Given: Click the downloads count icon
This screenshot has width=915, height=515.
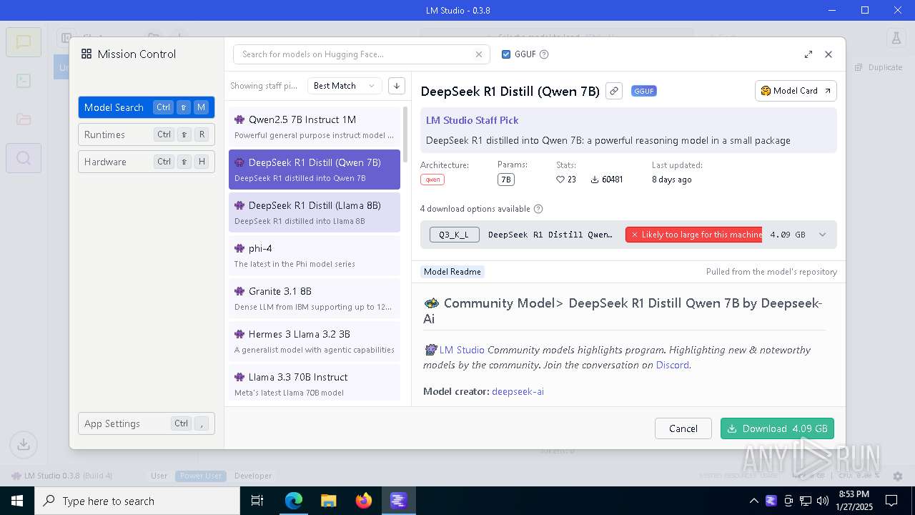Looking at the screenshot, I should 595,180.
